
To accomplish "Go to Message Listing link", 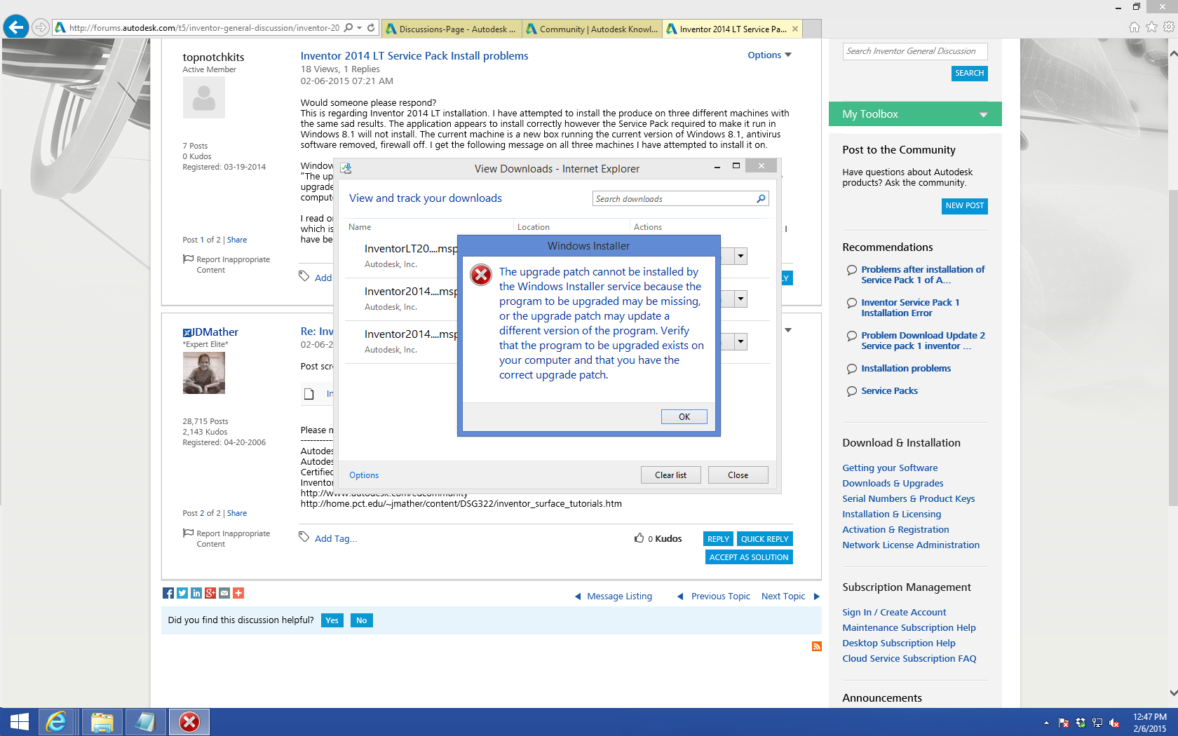I will [620, 597].
